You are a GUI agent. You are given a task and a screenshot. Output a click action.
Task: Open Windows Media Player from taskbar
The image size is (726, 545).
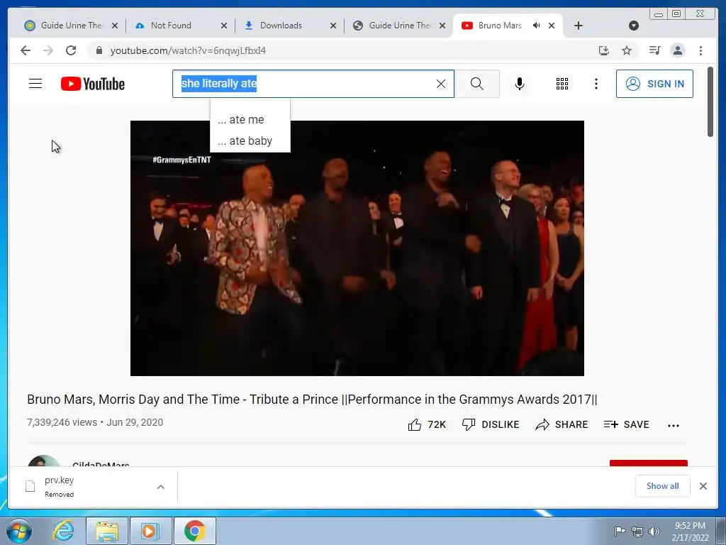150,531
